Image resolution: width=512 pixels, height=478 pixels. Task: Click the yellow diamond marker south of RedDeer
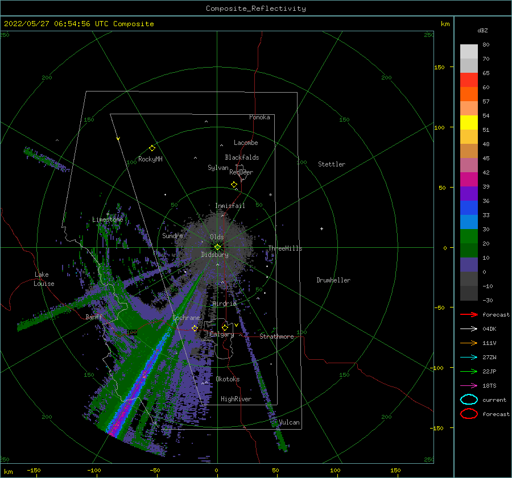click(x=234, y=185)
